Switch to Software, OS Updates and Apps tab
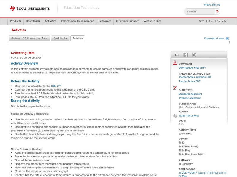The image size is (237, 177). 29,38
